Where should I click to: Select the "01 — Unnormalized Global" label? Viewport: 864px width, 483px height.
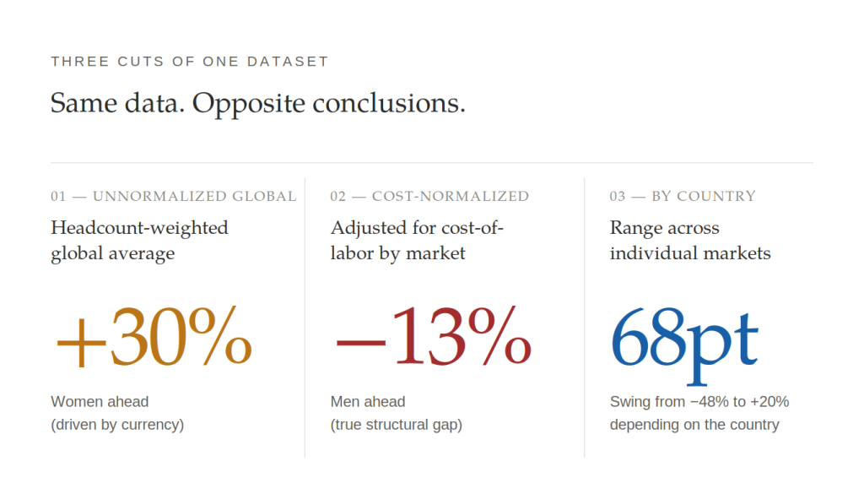pyautogui.click(x=174, y=197)
